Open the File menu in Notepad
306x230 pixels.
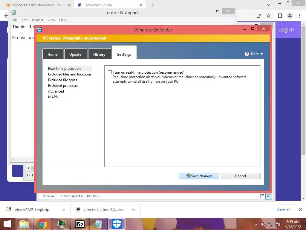click(x=15, y=20)
